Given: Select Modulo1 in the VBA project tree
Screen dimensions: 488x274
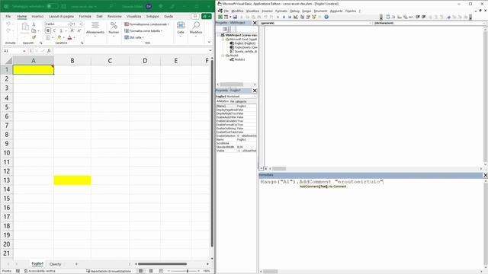Looking at the screenshot, I should [237, 59].
